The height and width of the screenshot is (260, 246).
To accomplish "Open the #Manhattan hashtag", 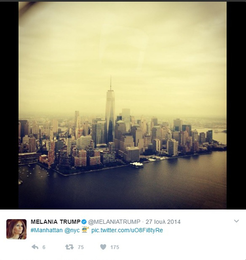I will pos(46,230).
